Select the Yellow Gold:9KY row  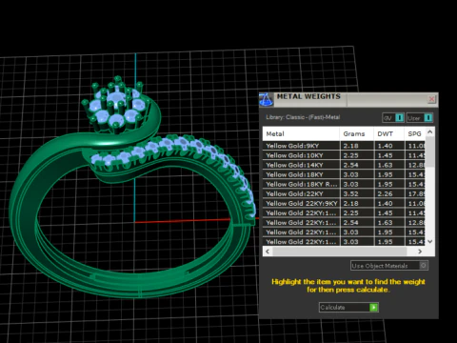click(344, 146)
